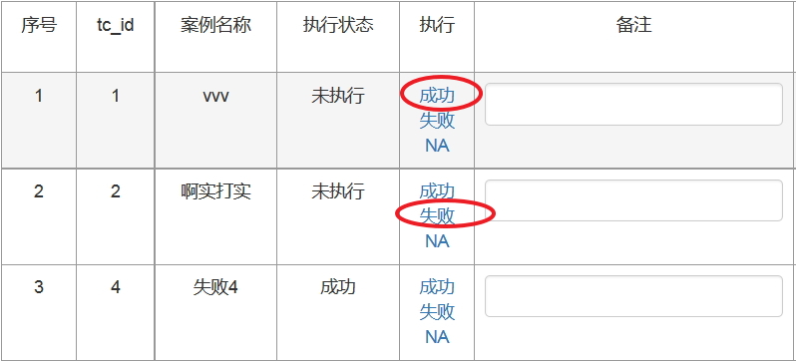The image size is (796, 363).
Task: Click the 序号 column header
Action: point(39,25)
